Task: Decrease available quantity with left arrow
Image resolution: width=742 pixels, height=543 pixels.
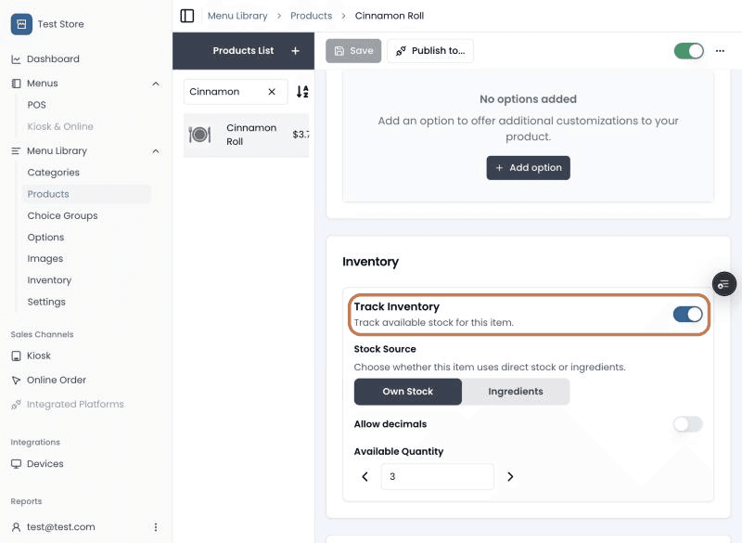Action: coord(365,477)
